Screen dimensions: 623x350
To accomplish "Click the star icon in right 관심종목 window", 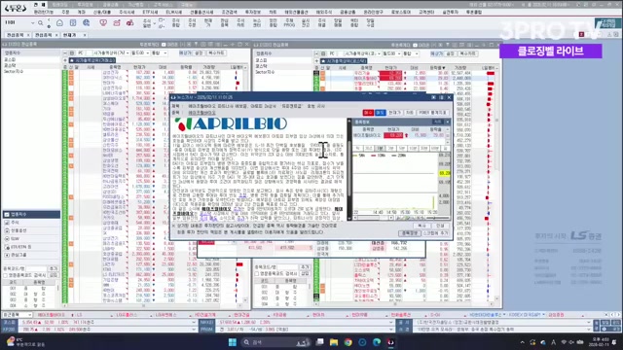I will (x=323, y=61).
